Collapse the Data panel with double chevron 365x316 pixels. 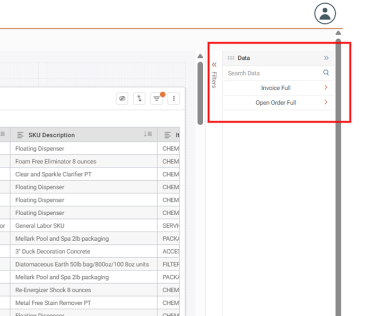point(326,58)
